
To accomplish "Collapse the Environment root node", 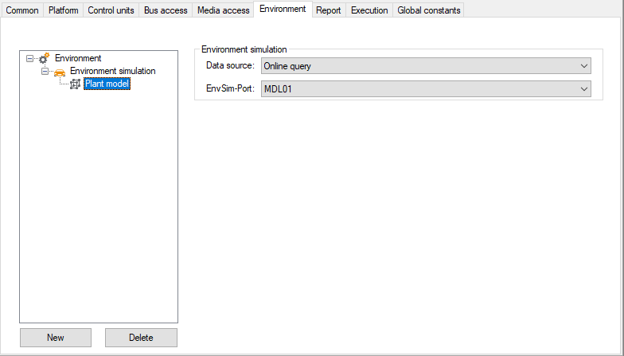I will click(x=30, y=59).
